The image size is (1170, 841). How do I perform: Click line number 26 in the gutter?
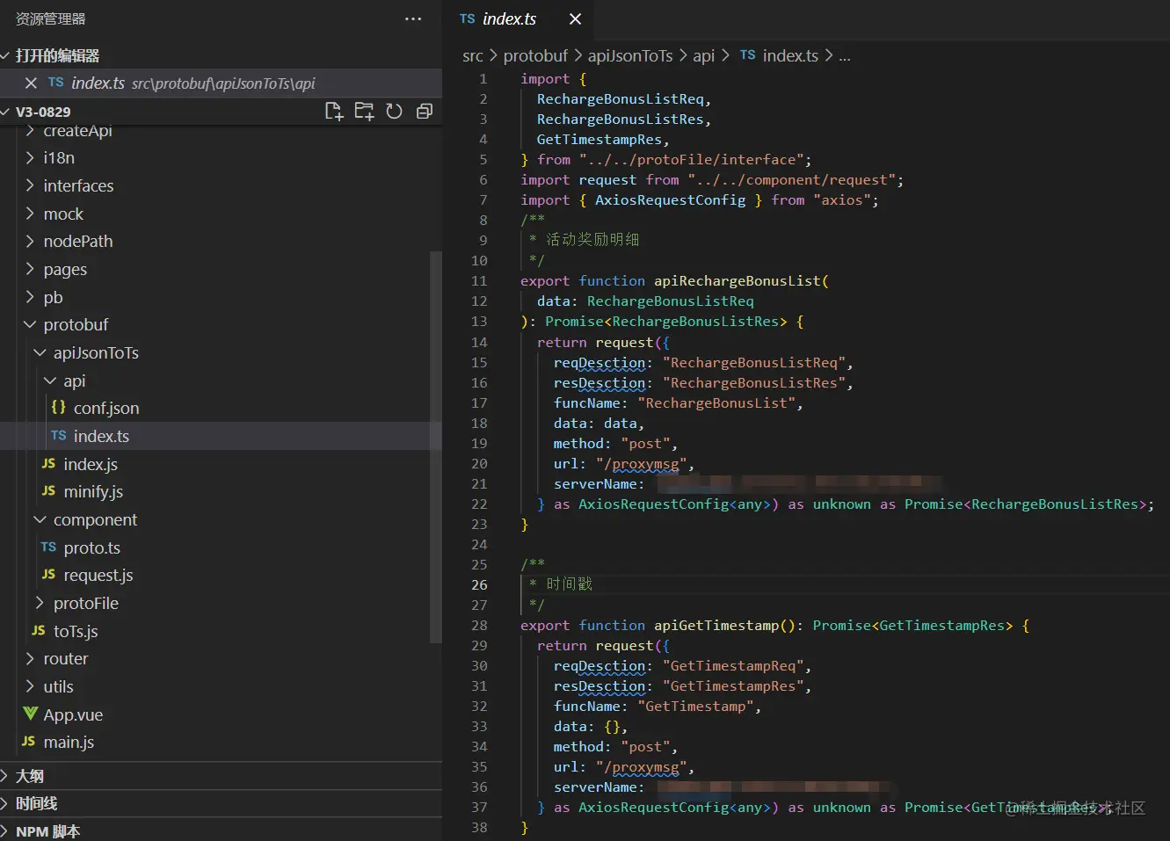(479, 585)
